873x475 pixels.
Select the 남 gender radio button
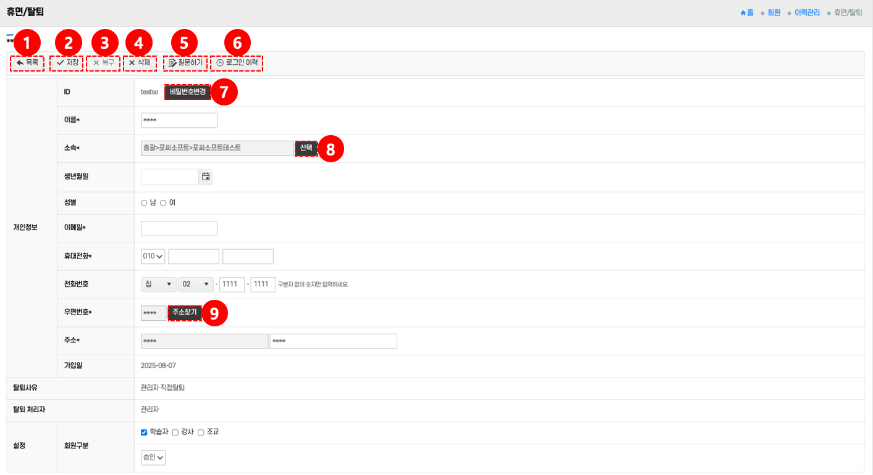[x=144, y=203]
